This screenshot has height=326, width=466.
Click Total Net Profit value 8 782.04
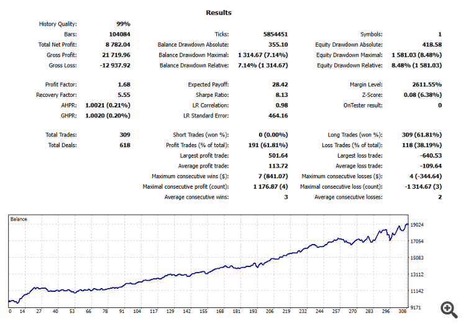pos(117,45)
